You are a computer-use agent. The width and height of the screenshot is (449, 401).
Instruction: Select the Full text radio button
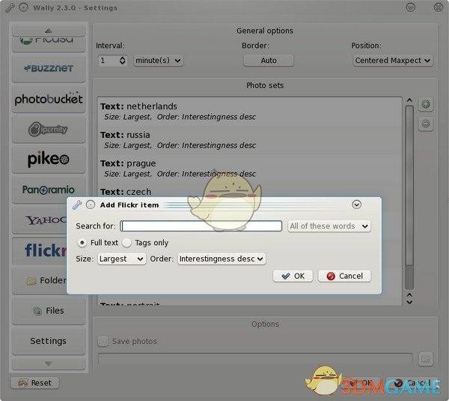click(x=82, y=243)
